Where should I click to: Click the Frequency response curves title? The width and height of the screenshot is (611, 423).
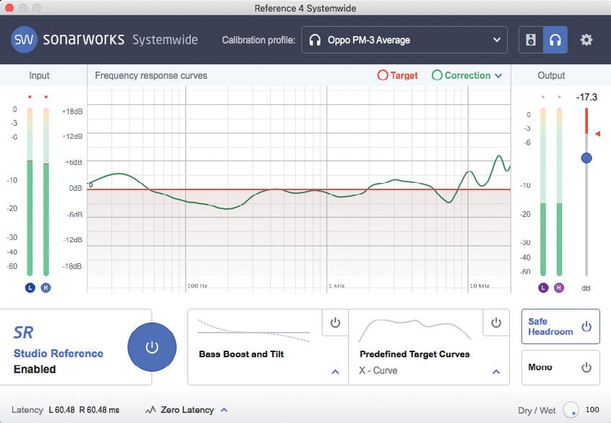(x=151, y=76)
